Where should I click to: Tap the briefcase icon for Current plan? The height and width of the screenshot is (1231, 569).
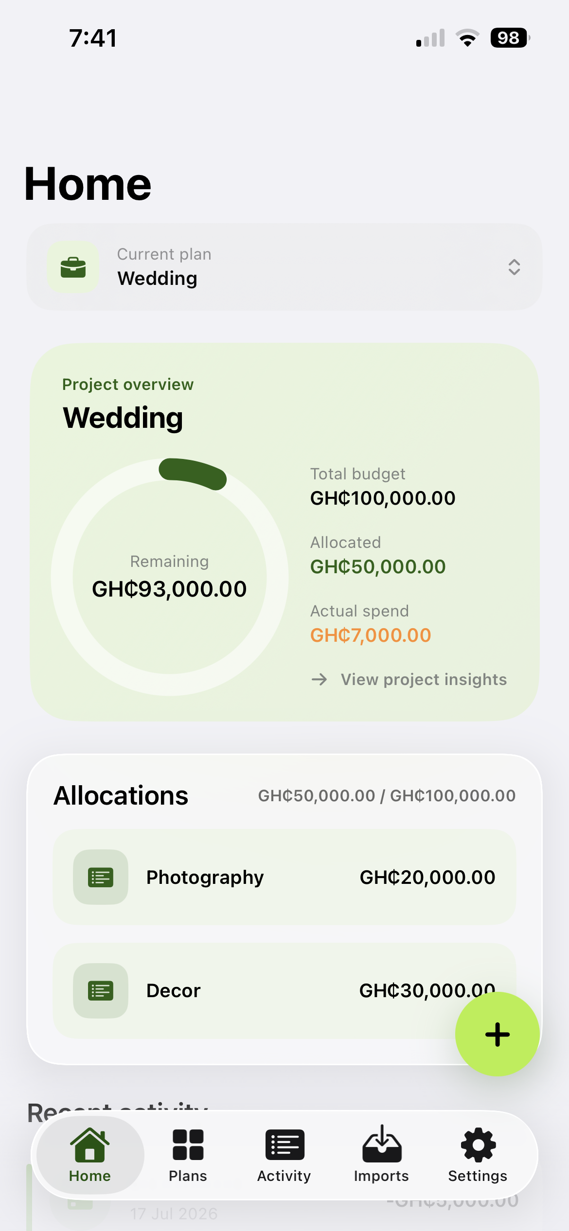click(x=73, y=267)
